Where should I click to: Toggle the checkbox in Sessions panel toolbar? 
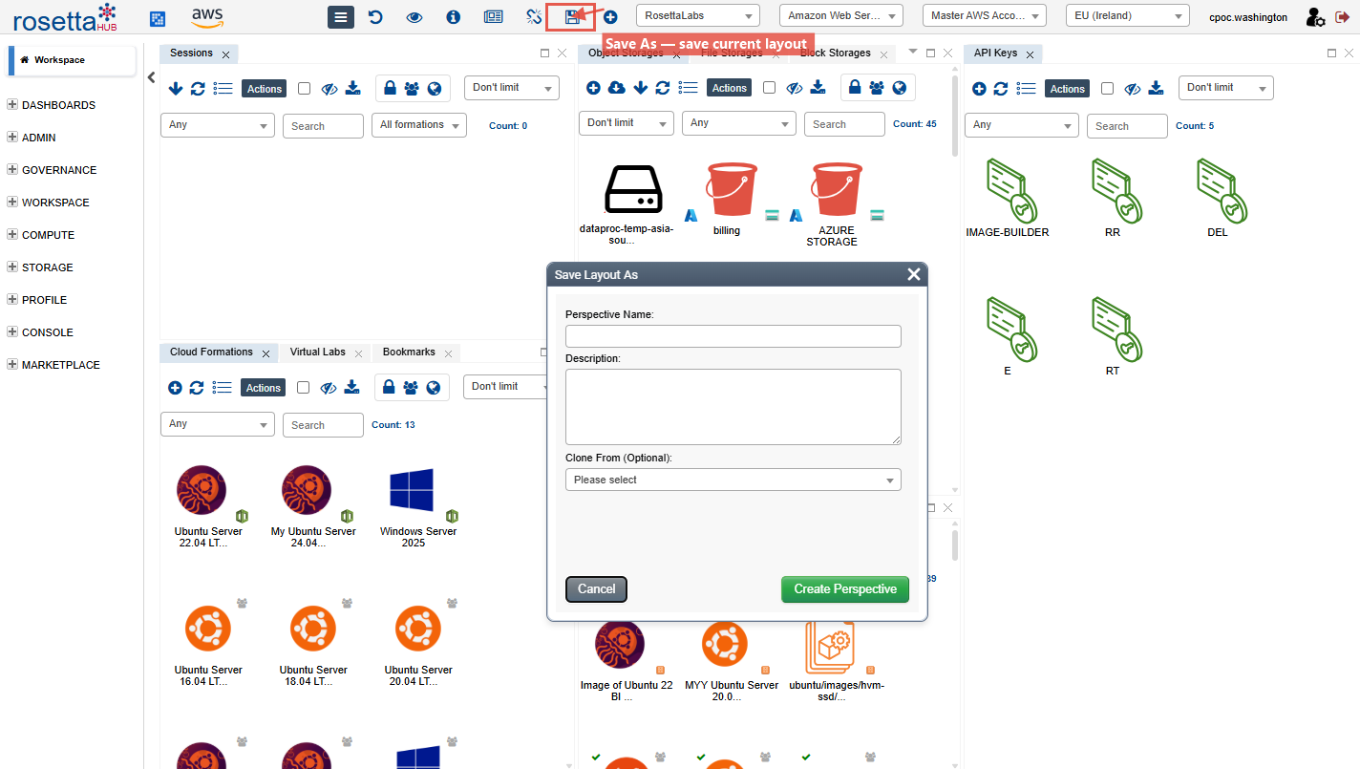(x=304, y=88)
